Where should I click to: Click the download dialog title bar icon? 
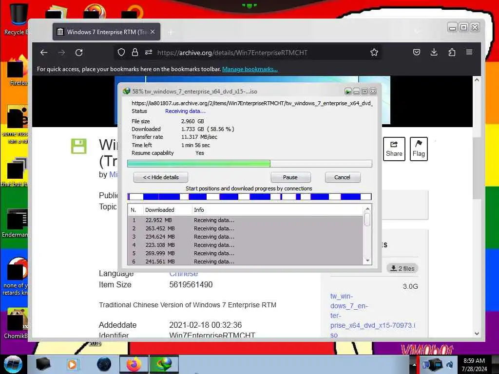click(x=127, y=91)
